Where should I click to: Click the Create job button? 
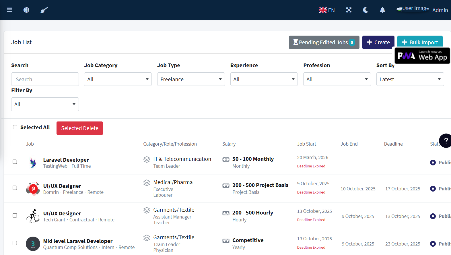(378, 42)
